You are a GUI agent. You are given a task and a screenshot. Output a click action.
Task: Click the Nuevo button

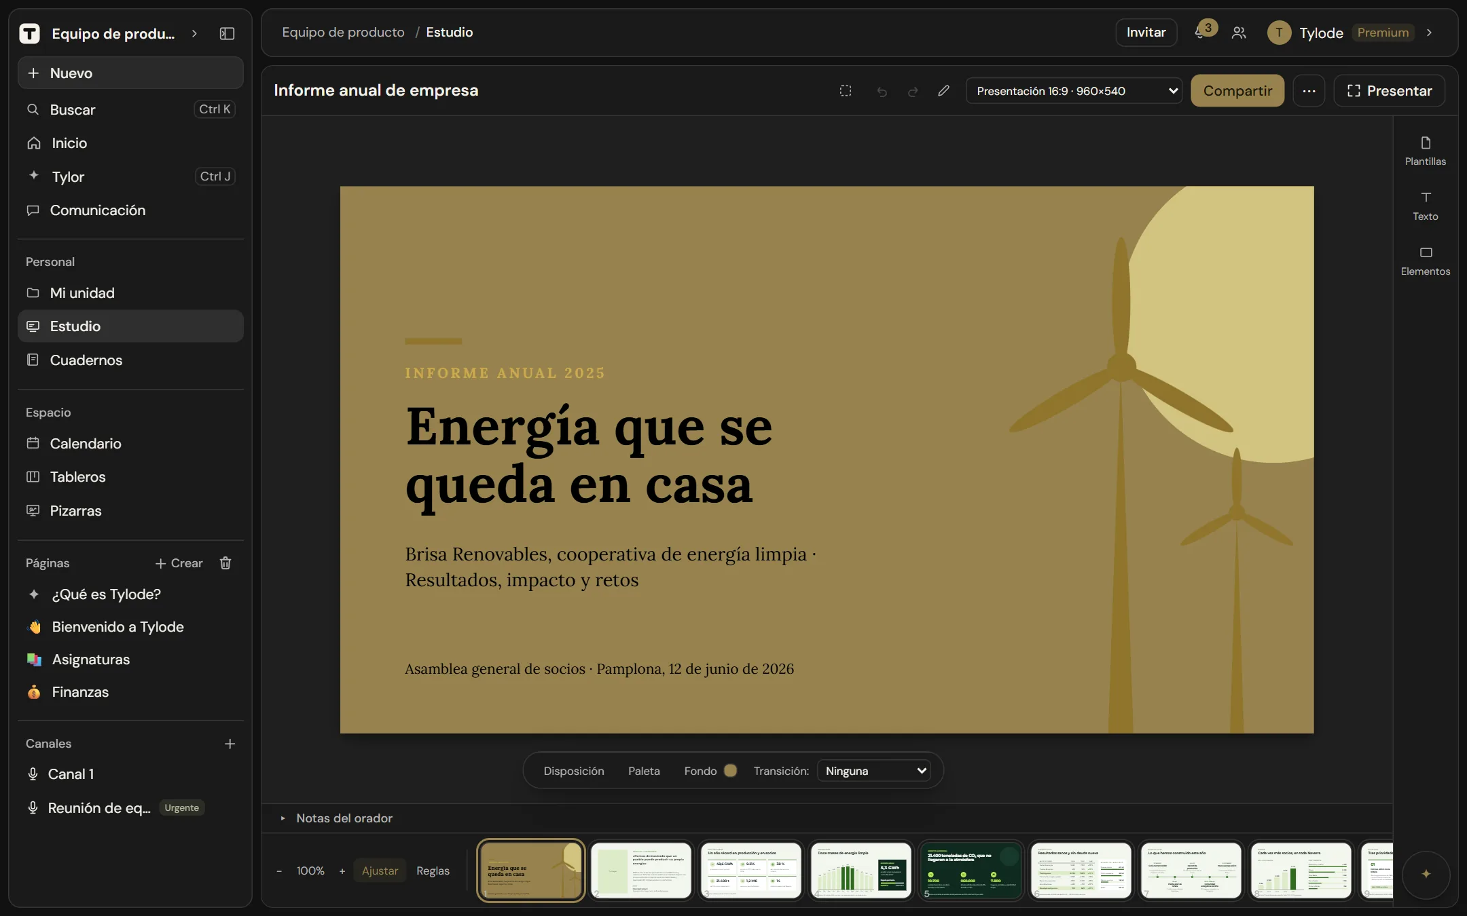tap(130, 73)
